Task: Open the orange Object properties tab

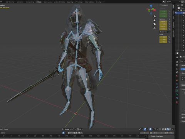Action: tap(177, 80)
